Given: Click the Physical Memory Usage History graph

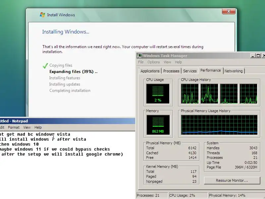Looking at the screenshot, I should [x=219, y=125].
